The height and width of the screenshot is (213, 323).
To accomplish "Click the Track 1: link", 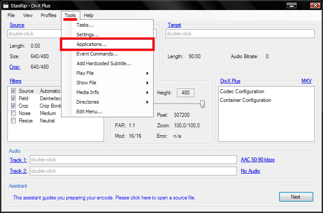I will (x=18, y=160).
